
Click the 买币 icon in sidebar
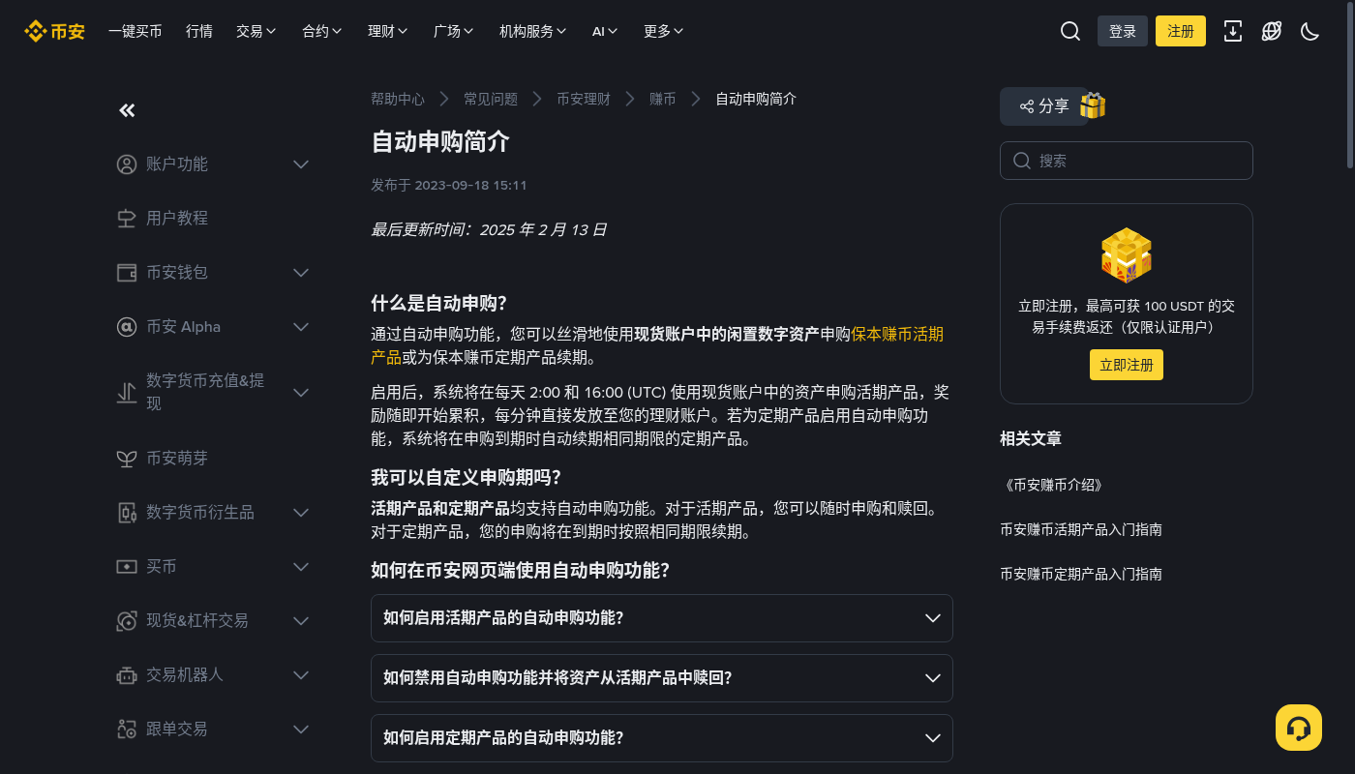(127, 567)
